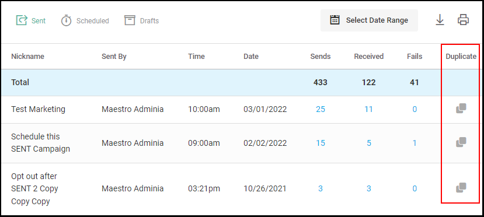484x217 pixels.
Task: Open the Select Date Range picker
Action: tap(369, 20)
